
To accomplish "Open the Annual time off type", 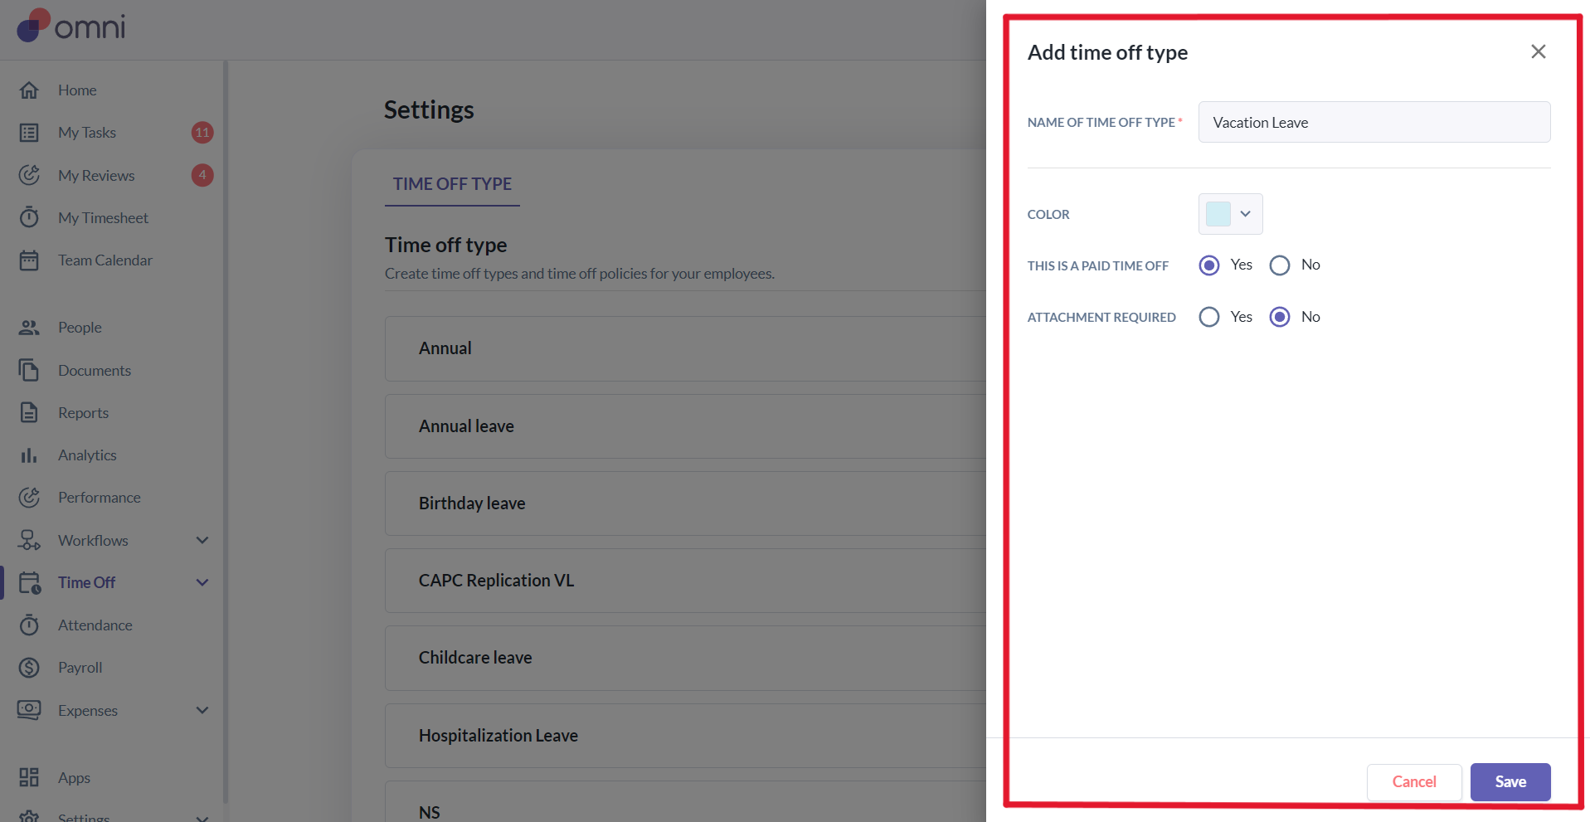I will point(685,348).
